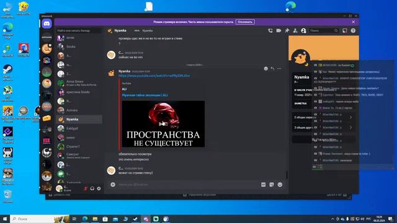Open the GIF picker
The height and width of the screenshot is (223, 397).
(x=263, y=185)
